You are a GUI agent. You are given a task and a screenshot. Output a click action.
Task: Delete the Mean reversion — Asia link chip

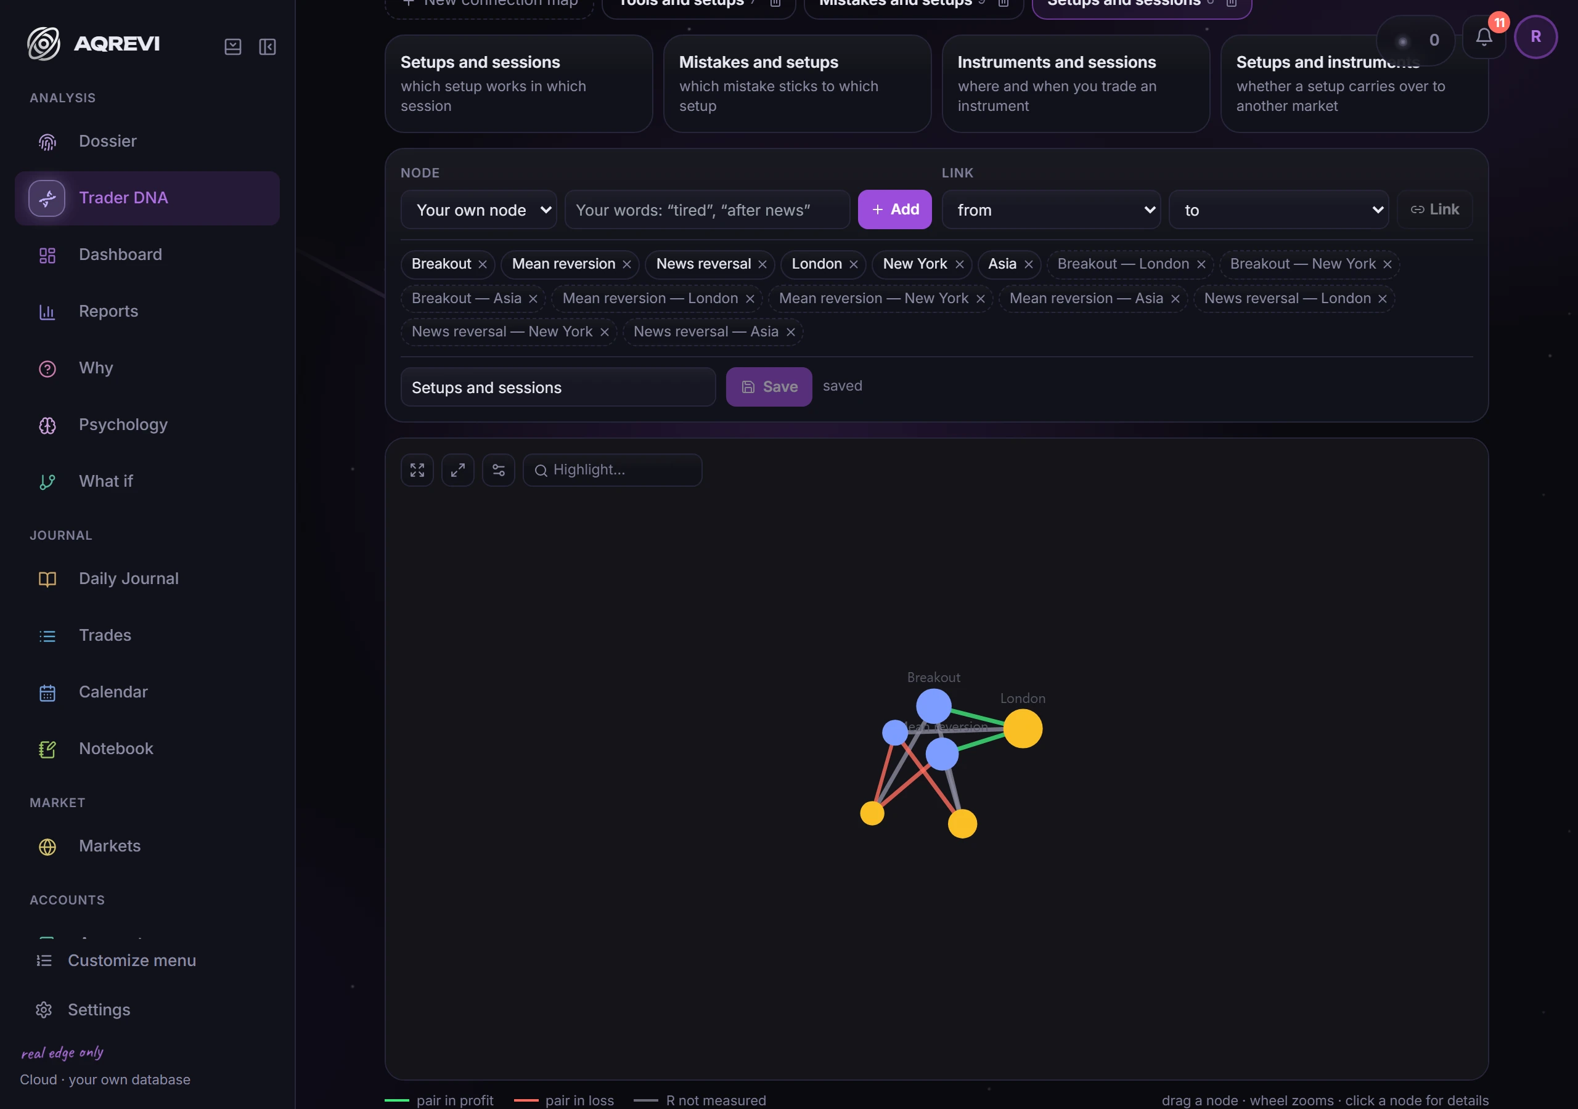pyautogui.click(x=1175, y=299)
